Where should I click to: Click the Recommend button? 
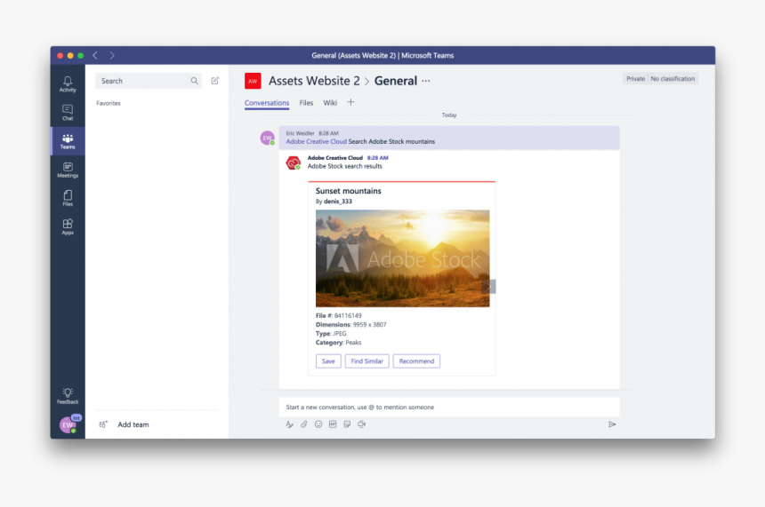(x=416, y=360)
